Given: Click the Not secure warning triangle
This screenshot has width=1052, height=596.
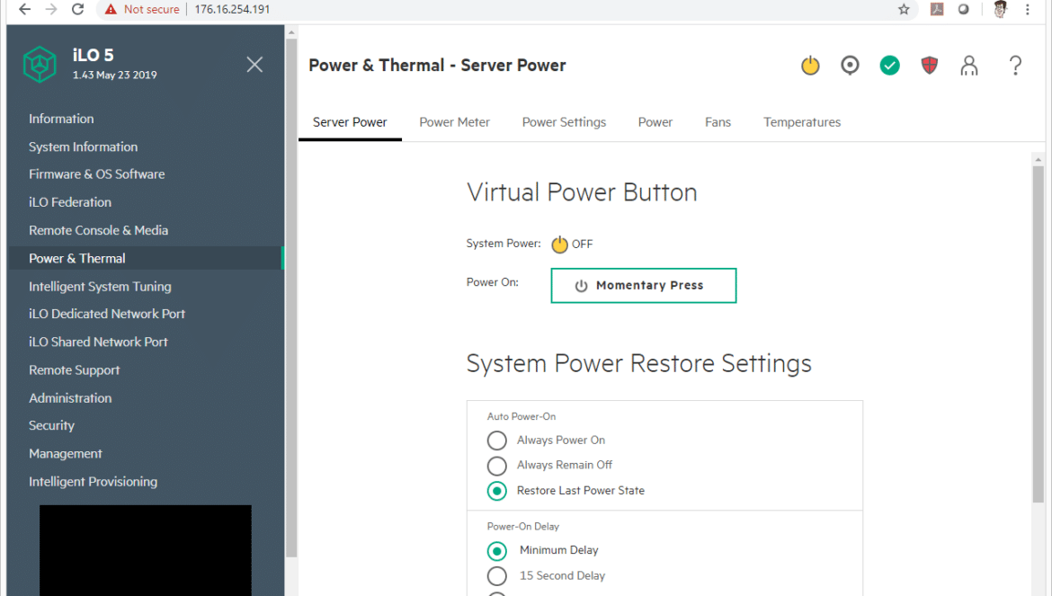Looking at the screenshot, I should click(111, 9).
